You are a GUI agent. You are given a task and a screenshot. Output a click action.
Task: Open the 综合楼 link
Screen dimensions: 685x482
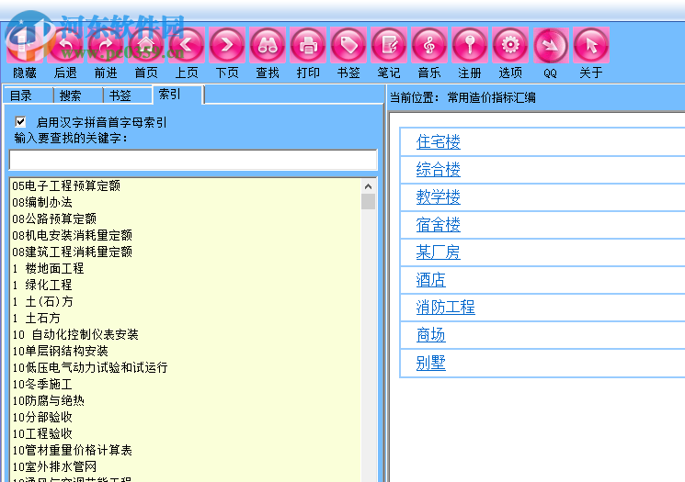click(x=439, y=170)
